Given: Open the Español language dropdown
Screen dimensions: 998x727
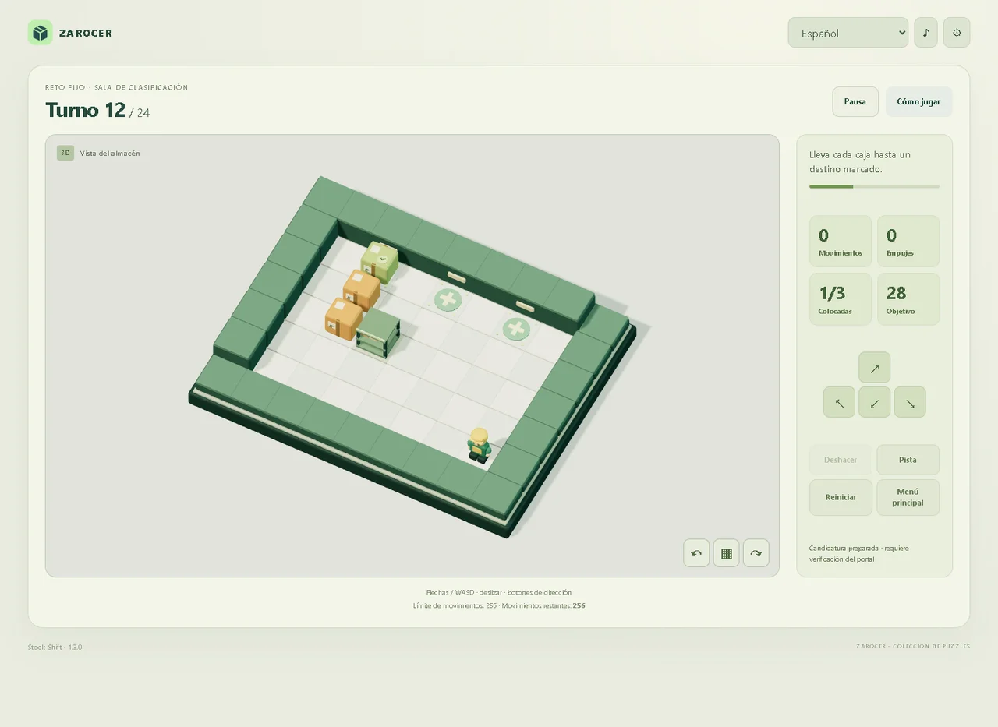Looking at the screenshot, I should [848, 33].
